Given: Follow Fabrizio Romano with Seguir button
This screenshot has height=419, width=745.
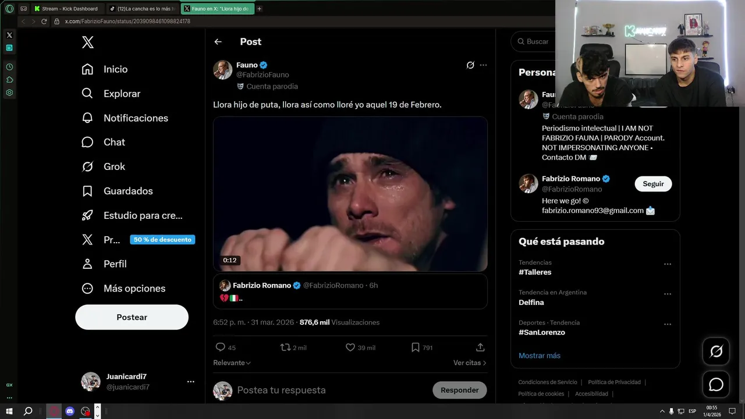Looking at the screenshot, I should 653,184.
